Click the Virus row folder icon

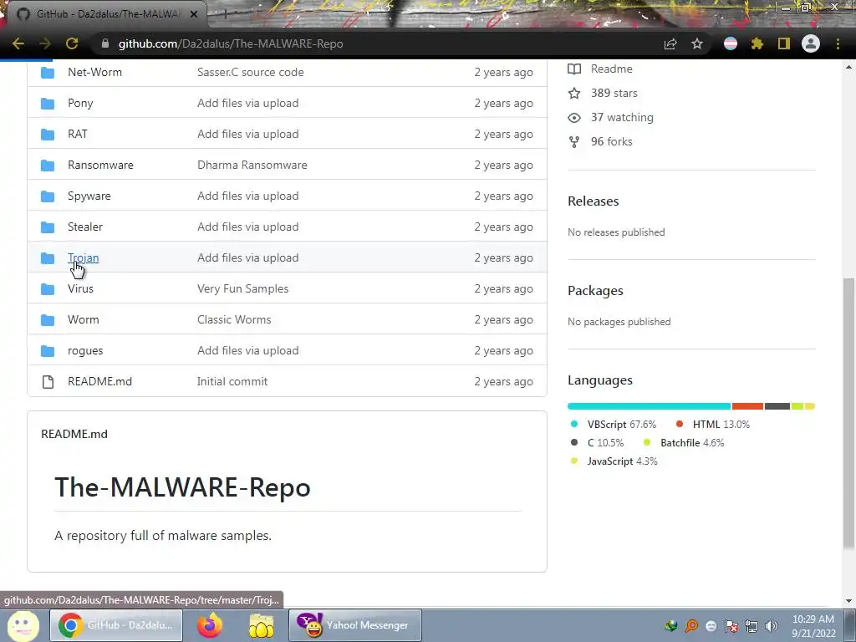tap(48, 288)
